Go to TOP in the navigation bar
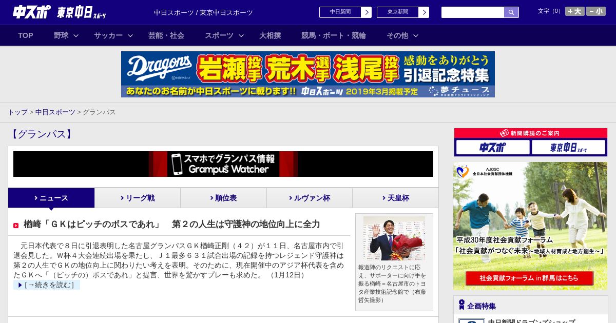Viewport: 616px width, 323px height. [26, 35]
